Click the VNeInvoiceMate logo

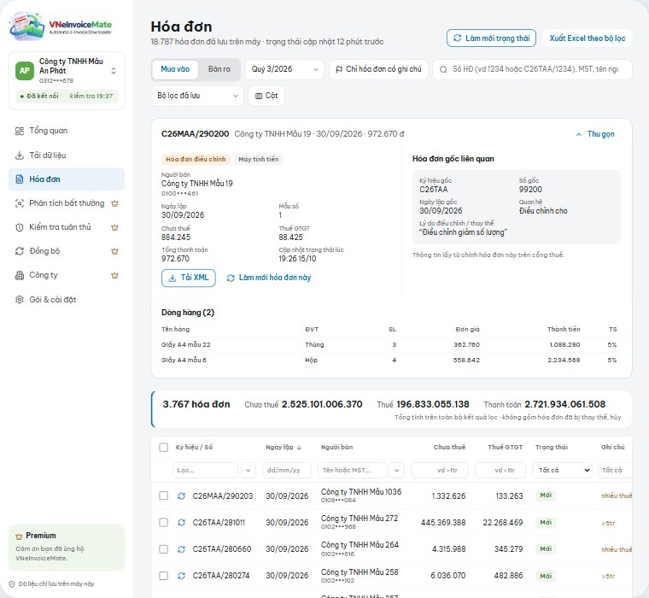point(61,27)
